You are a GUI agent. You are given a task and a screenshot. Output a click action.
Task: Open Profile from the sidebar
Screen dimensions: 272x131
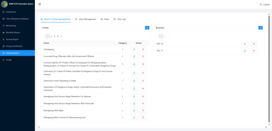(17, 60)
